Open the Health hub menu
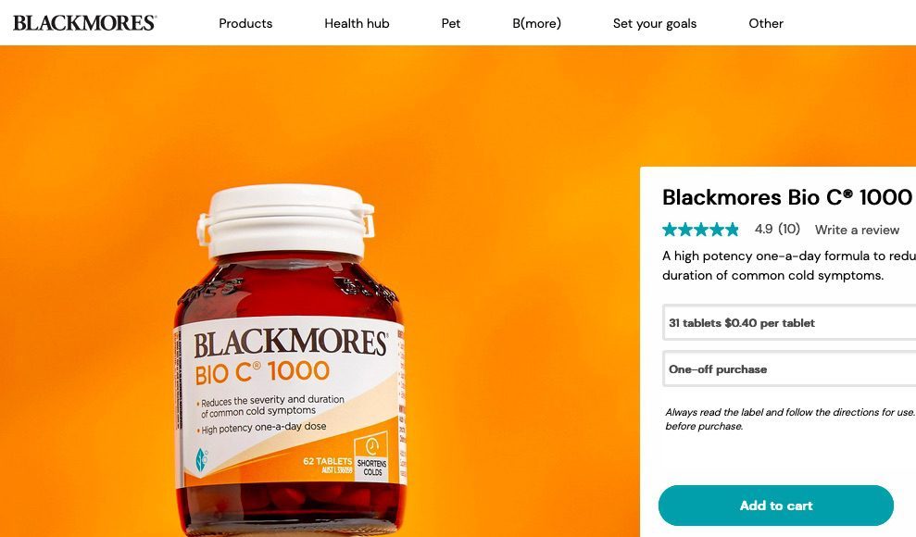Screen dimensions: 916x537 pyautogui.click(x=357, y=23)
